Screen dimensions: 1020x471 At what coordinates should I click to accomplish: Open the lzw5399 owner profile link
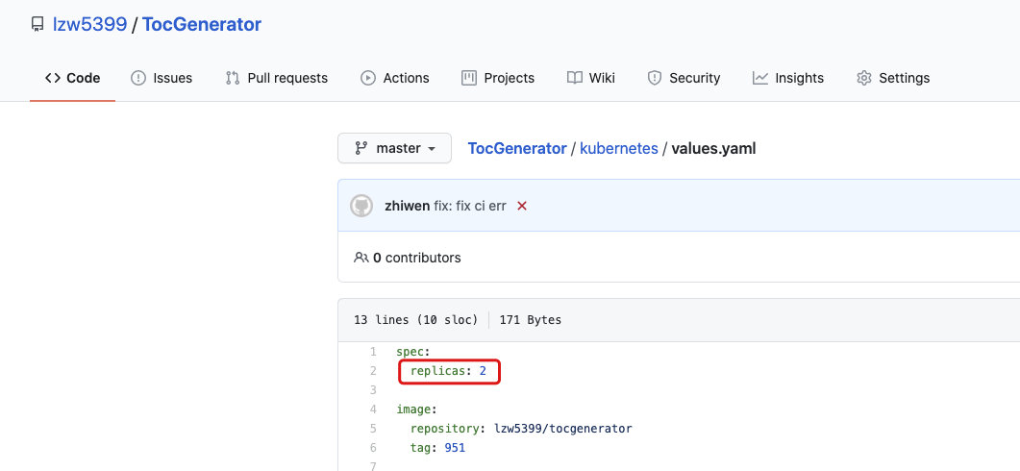(x=89, y=25)
